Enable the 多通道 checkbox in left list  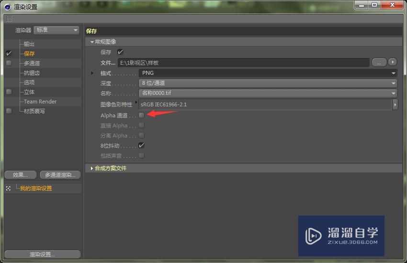(9, 63)
